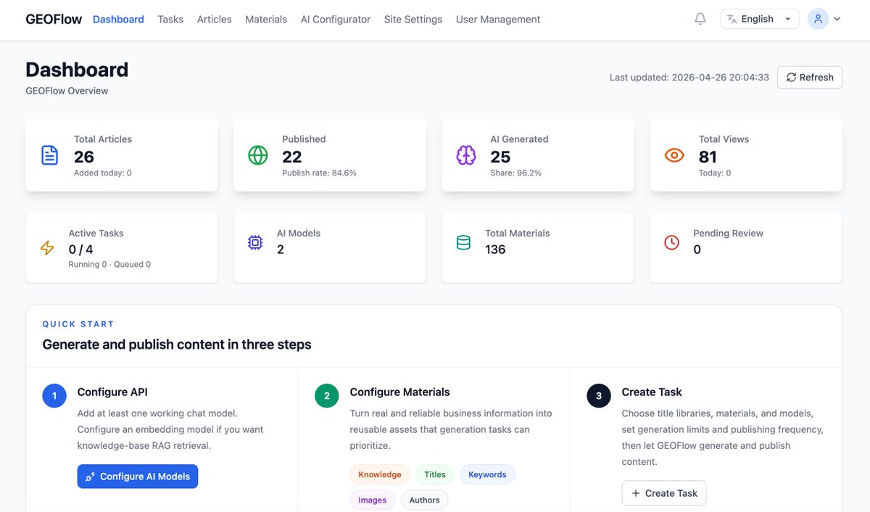Open the Knowledge materials tag
870x512 pixels.
click(380, 475)
